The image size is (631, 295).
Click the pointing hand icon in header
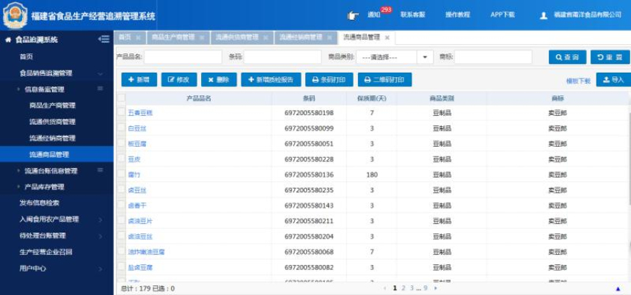353,15
